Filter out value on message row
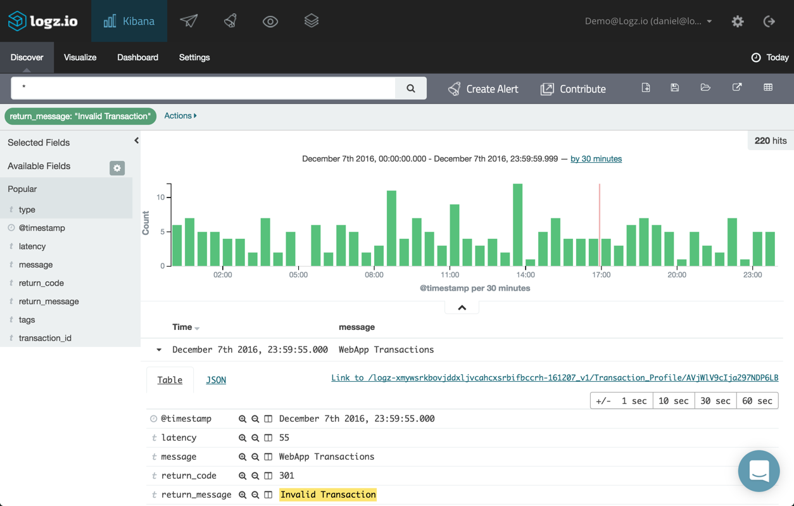The image size is (794, 506). pyautogui.click(x=255, y=457)
